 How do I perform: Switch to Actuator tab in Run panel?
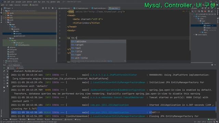20,68
